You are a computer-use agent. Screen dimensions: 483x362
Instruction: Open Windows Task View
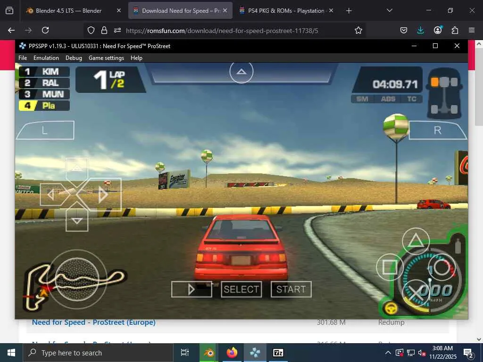coord(185,353)
